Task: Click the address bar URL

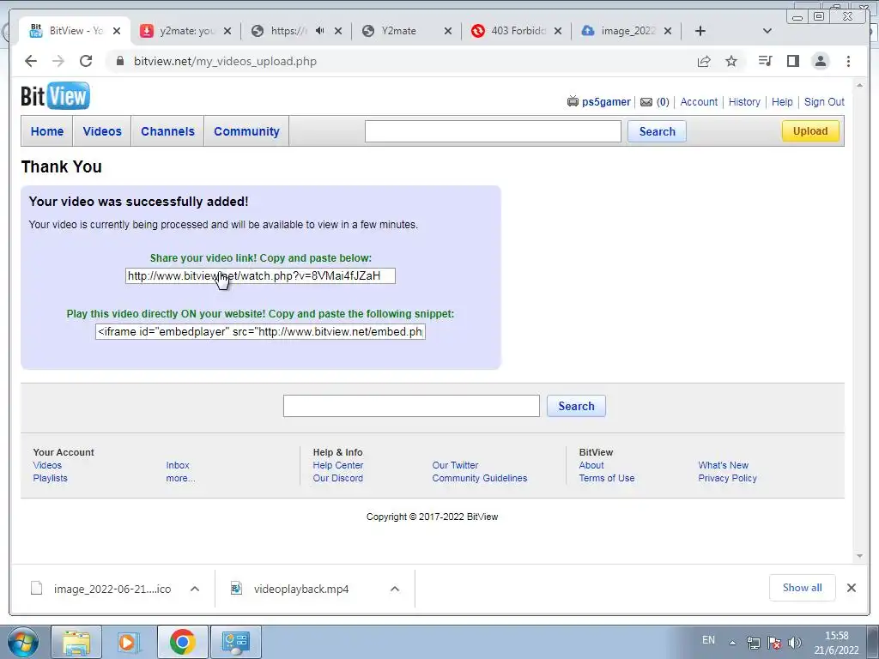Action: coord(225,61)
